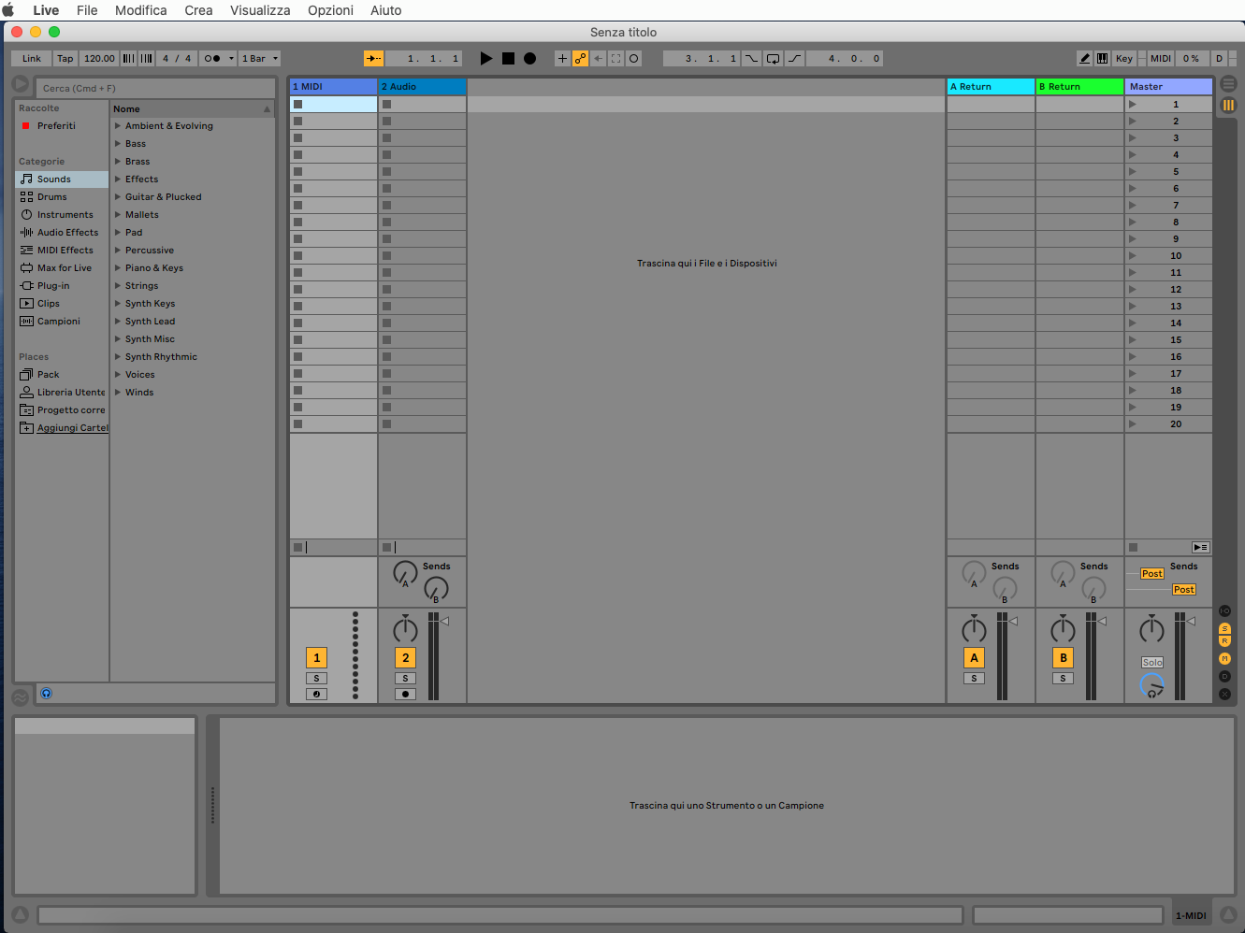Toggle the In/Out section I-O button
The width and height of the screenshot is (1245, 933).
click(1224, 611)
